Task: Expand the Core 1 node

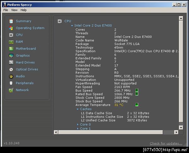Action: pyautogui.click(x=77, y=129)
